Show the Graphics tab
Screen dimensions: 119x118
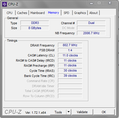click(x=80, y=13)
